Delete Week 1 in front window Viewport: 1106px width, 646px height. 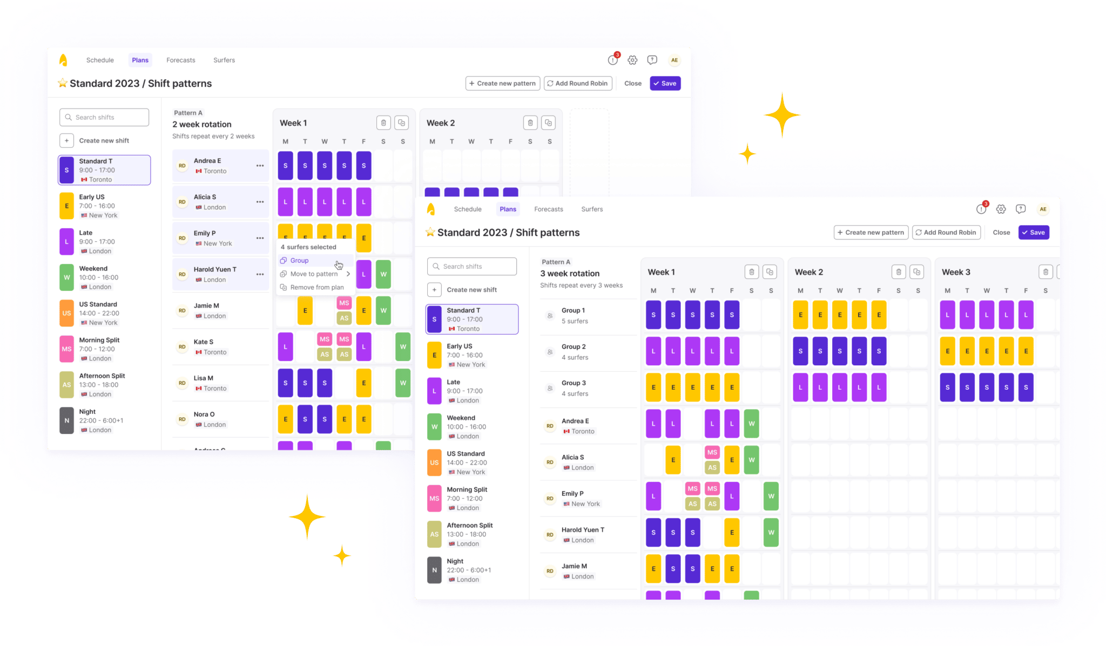[x=752, y=271]
